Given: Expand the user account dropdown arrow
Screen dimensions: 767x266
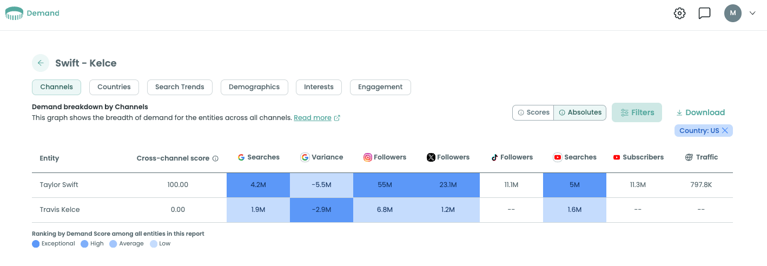Looking at the screenshot, I should tap(752, 14).
